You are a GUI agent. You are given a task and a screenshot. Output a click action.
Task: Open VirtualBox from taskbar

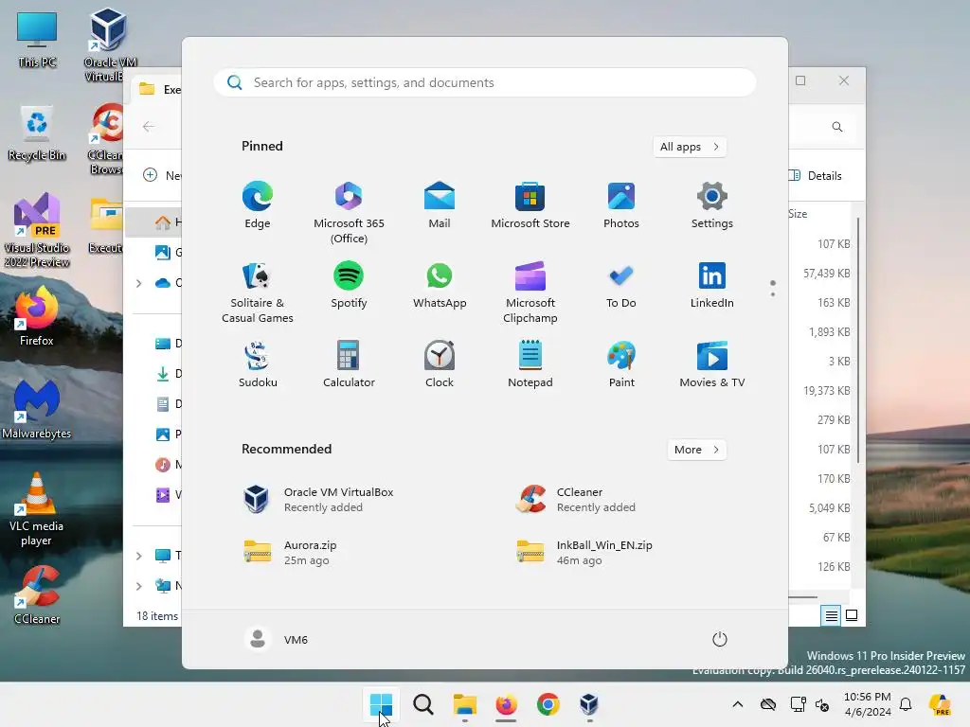[x=589, y=704]
